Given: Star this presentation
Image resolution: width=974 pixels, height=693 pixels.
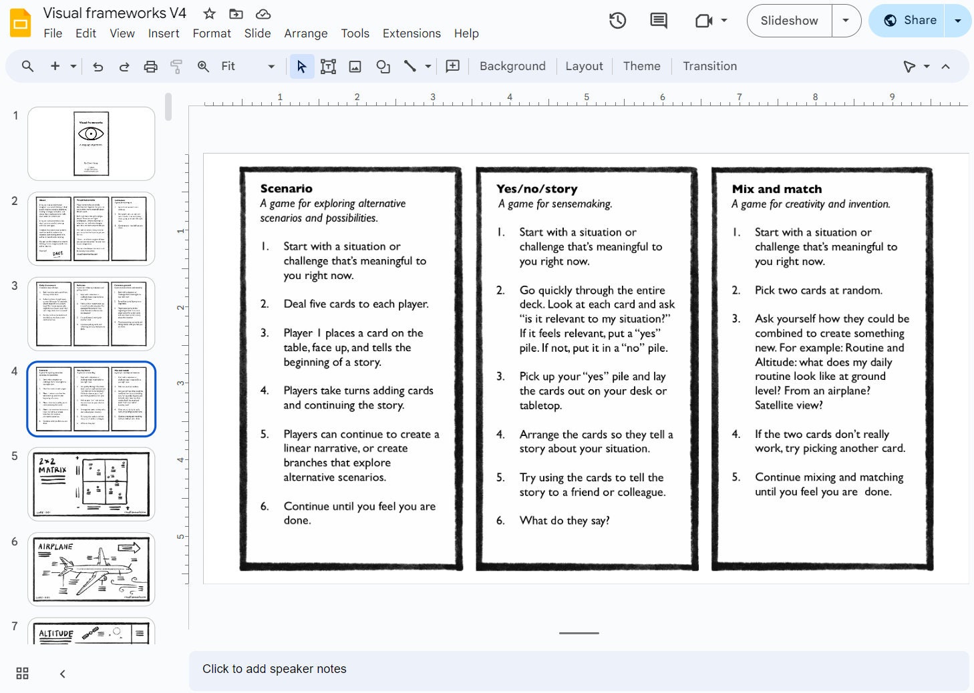Looking at the screenshot, I should [209, 14].
